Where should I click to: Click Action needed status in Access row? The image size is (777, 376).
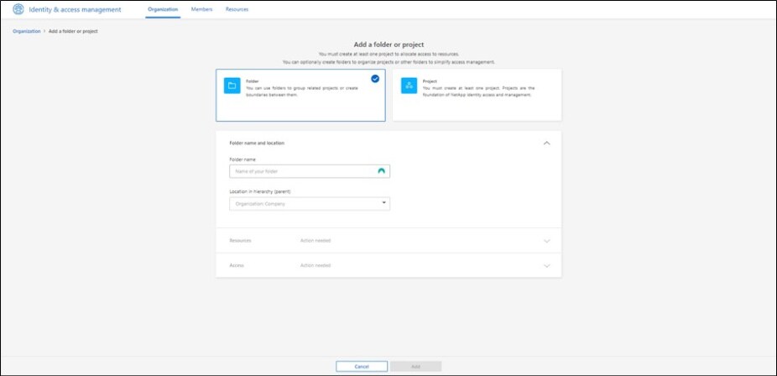point(315,266)
